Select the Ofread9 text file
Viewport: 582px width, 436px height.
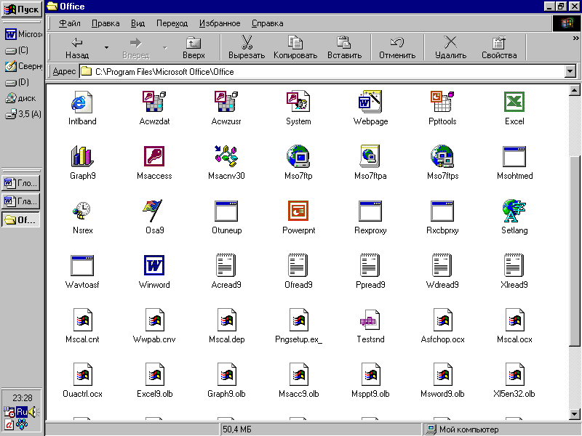pos(298,265)
